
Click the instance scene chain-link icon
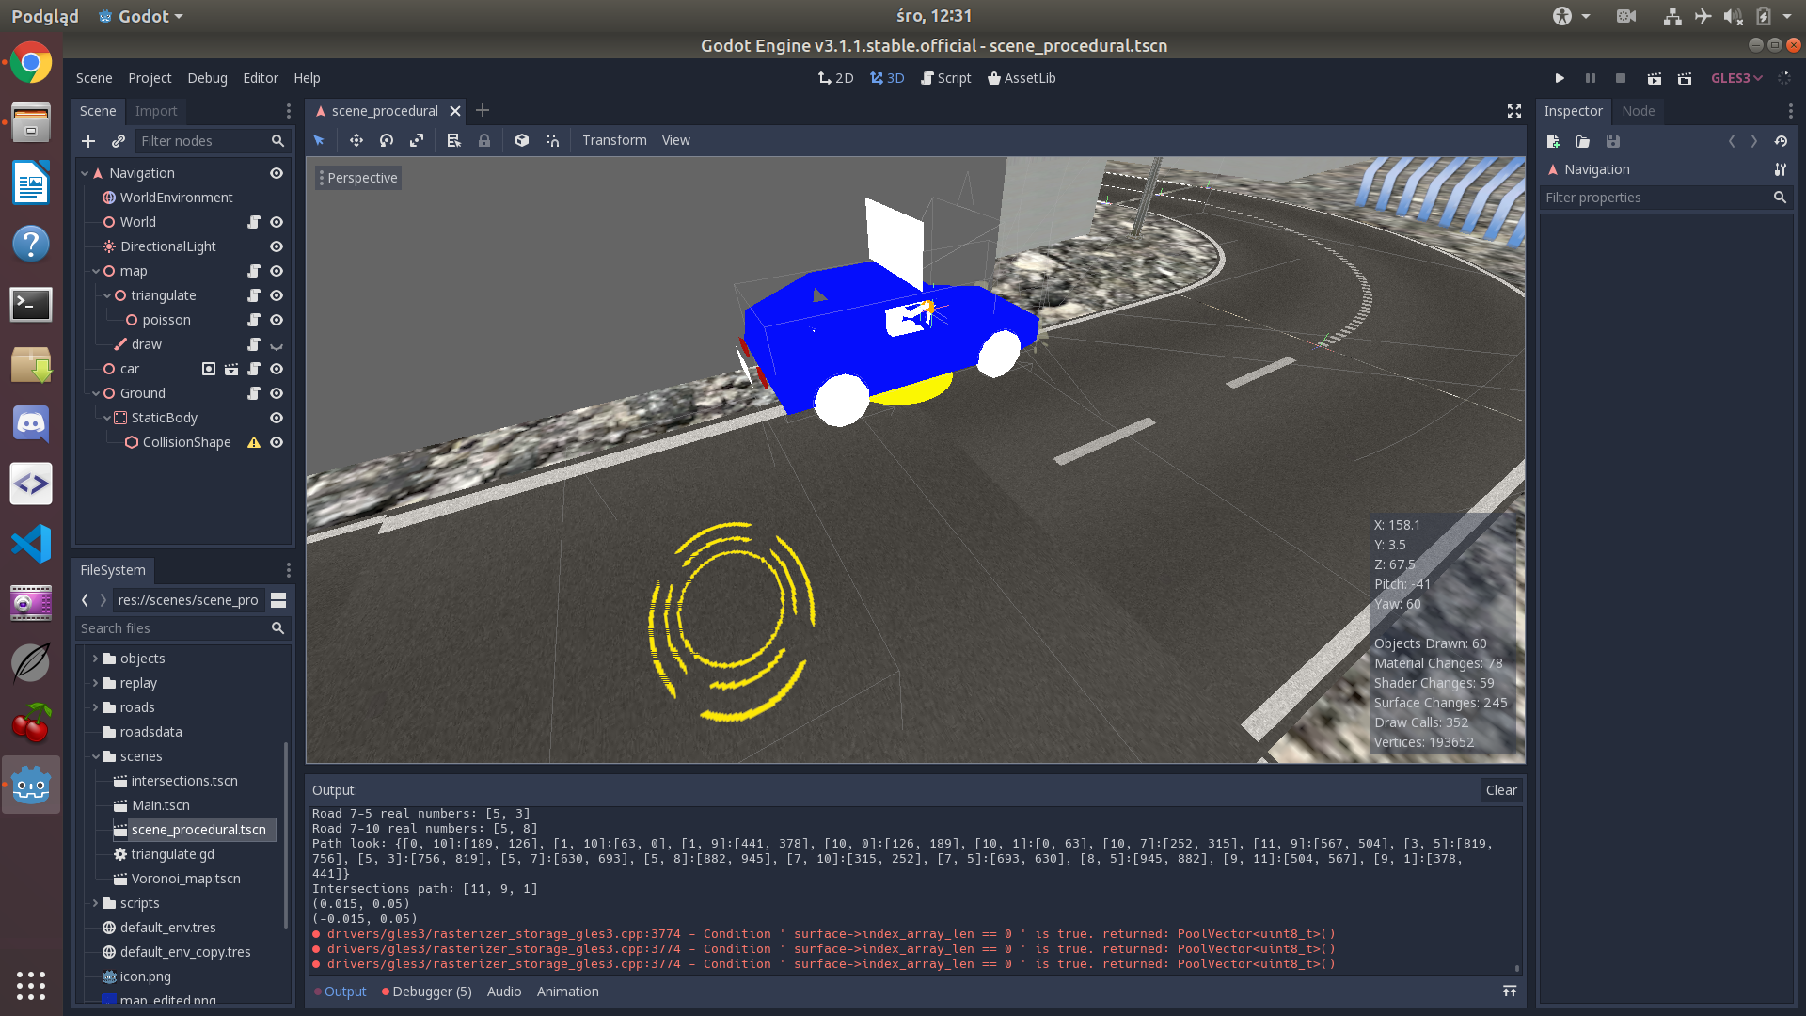119,141
